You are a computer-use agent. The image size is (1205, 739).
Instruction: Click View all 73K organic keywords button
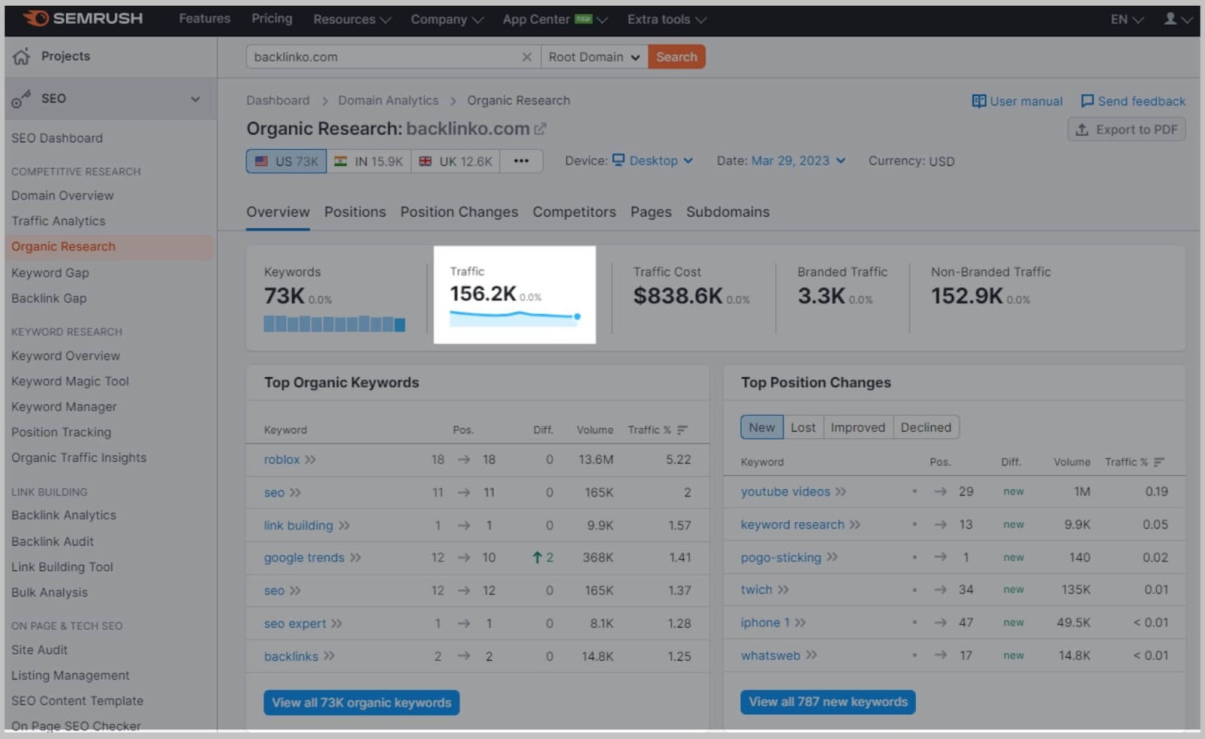361,703
